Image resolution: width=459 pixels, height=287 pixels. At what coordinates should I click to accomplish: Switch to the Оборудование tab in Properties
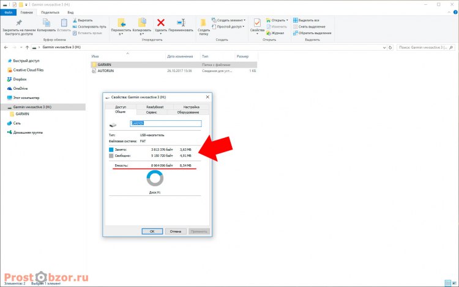188,112
